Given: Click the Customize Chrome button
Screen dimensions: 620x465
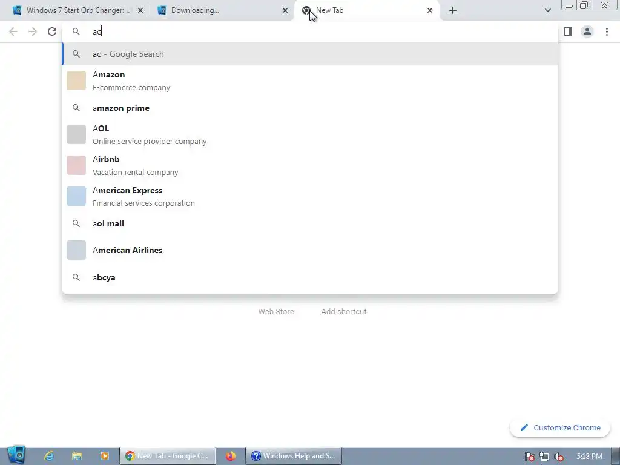Looking at the screenshot, I should 560,428.
